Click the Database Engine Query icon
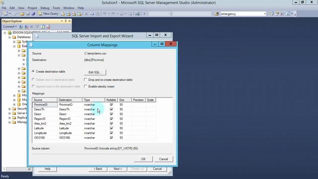This screenshot has height=179, width=318. 63,14
